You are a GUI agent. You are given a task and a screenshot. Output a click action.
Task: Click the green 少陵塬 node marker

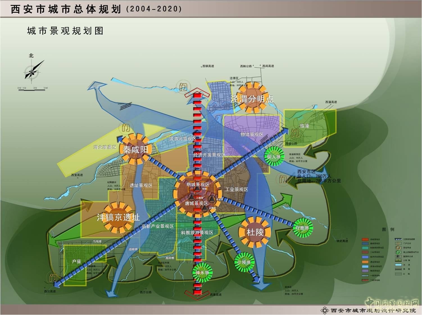(x=244, y=262)
